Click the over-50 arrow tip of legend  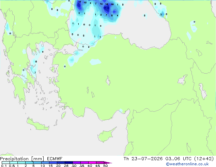(x=108, y=163)
